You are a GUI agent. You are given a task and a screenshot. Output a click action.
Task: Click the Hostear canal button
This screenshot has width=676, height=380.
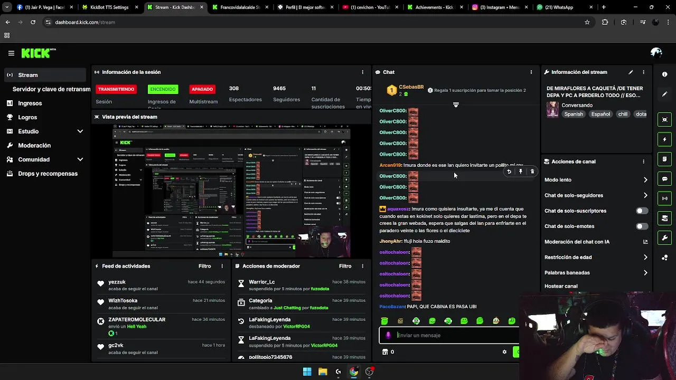tap(561, 286)
